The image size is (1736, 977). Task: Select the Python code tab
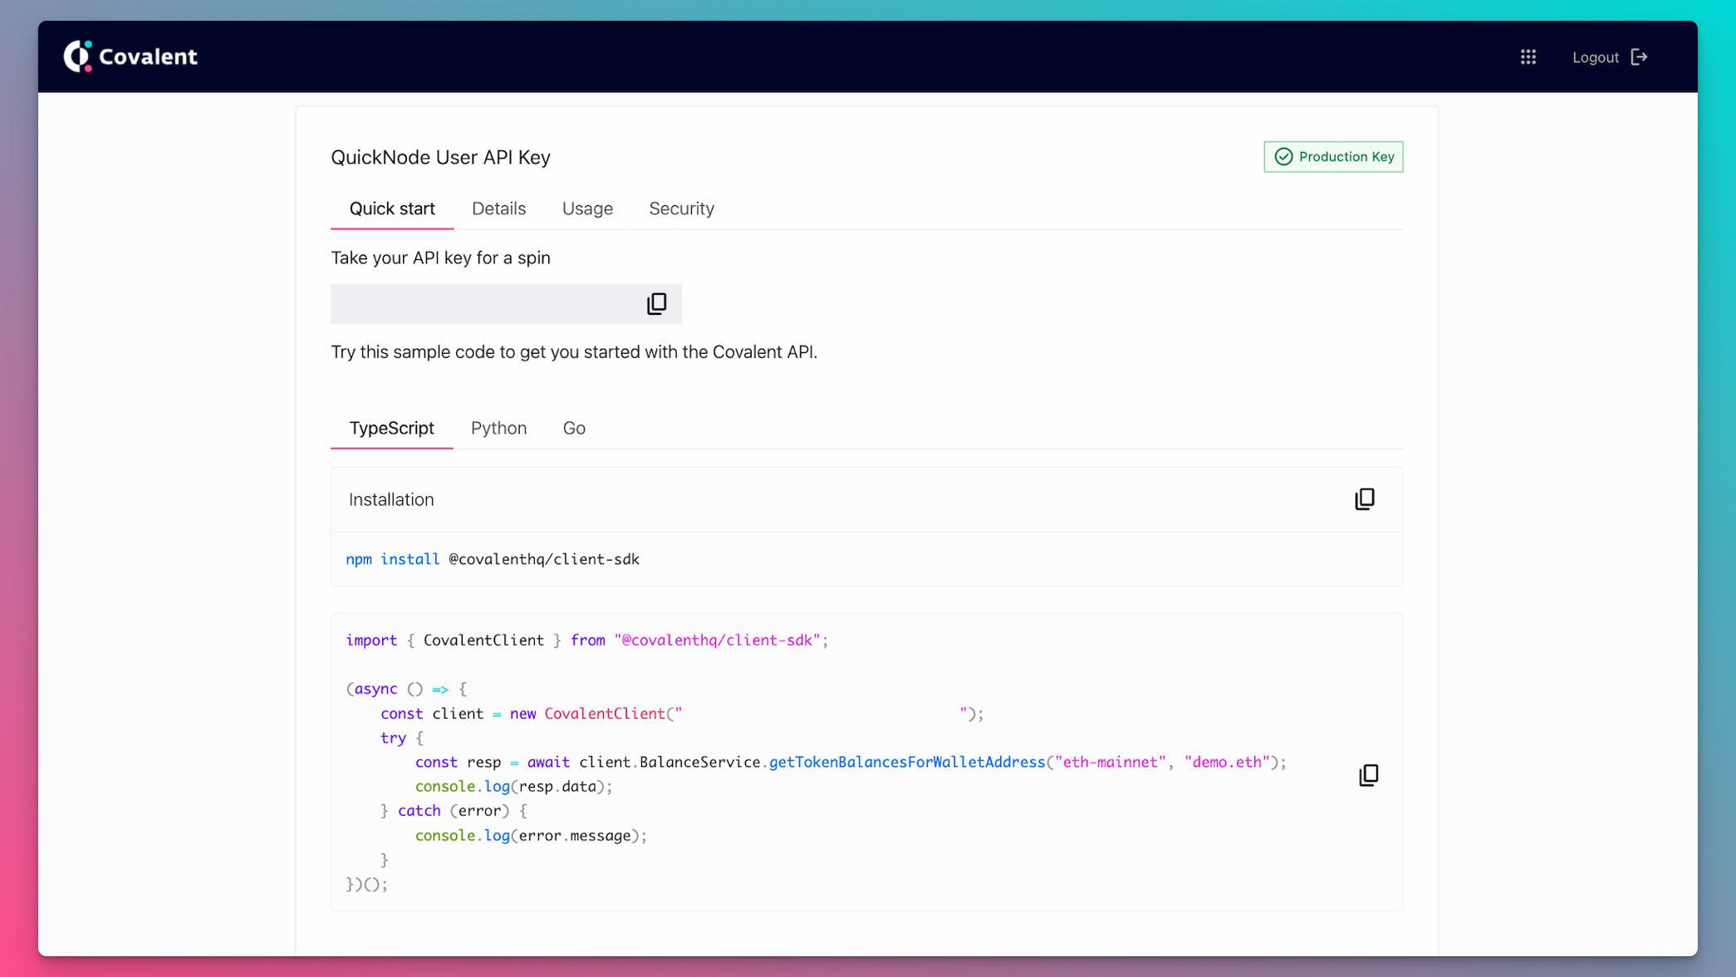(x=498, y=428)
